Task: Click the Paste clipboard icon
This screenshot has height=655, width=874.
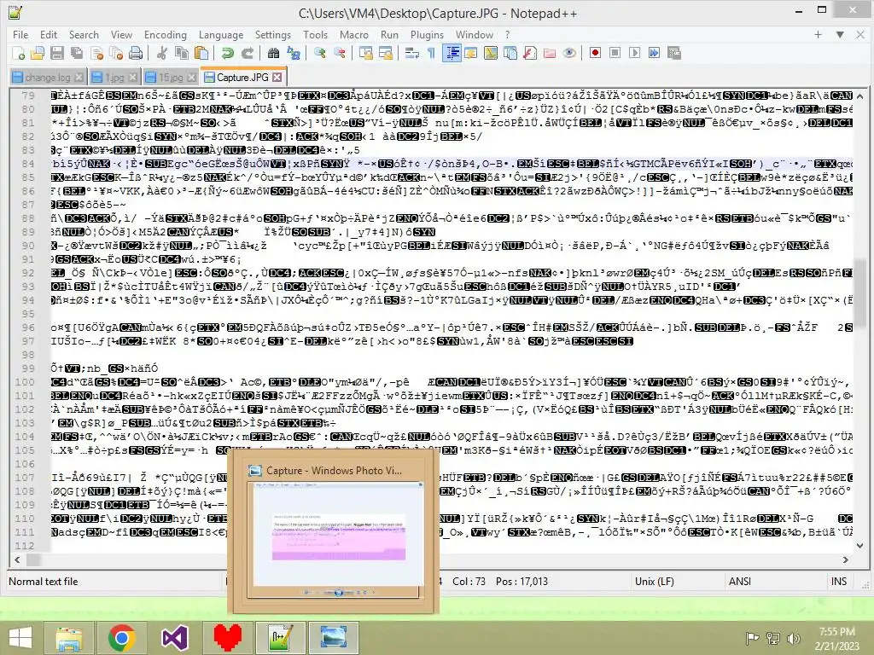Action: click(x=201, y=54)
